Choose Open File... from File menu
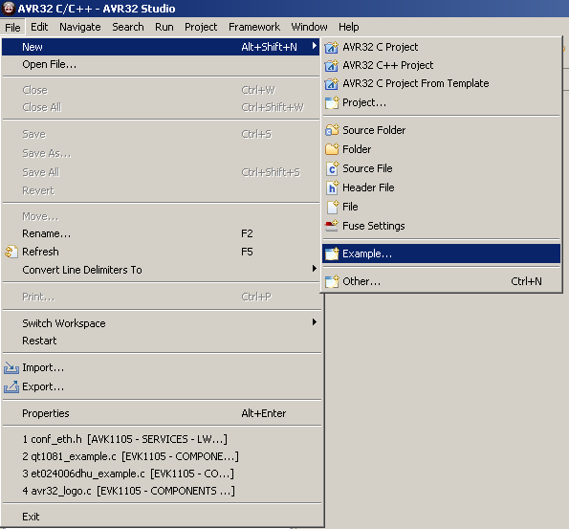The height and width of the screenshot is (529, 569). click(x=161, y=65)
